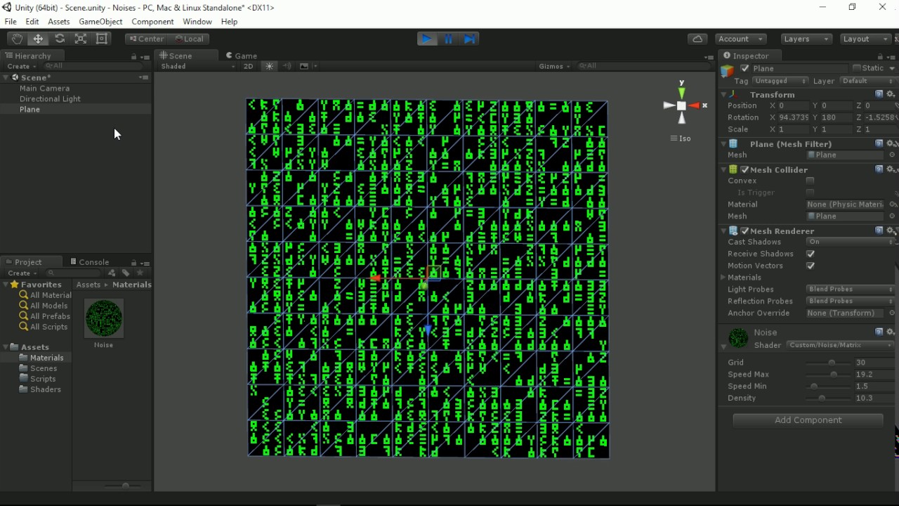Open the Layout dropdown

click(x=865, y=39)
